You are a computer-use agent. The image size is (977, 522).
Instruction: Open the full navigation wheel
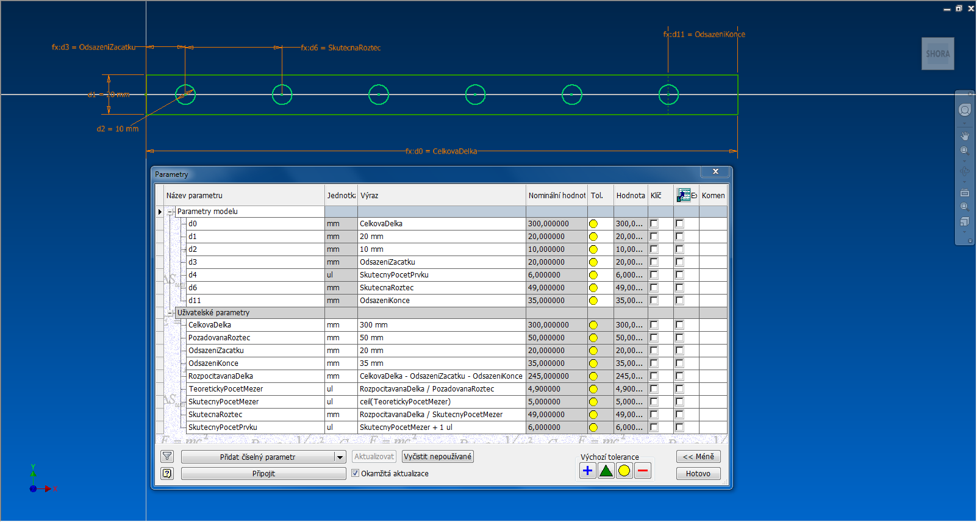965,110
